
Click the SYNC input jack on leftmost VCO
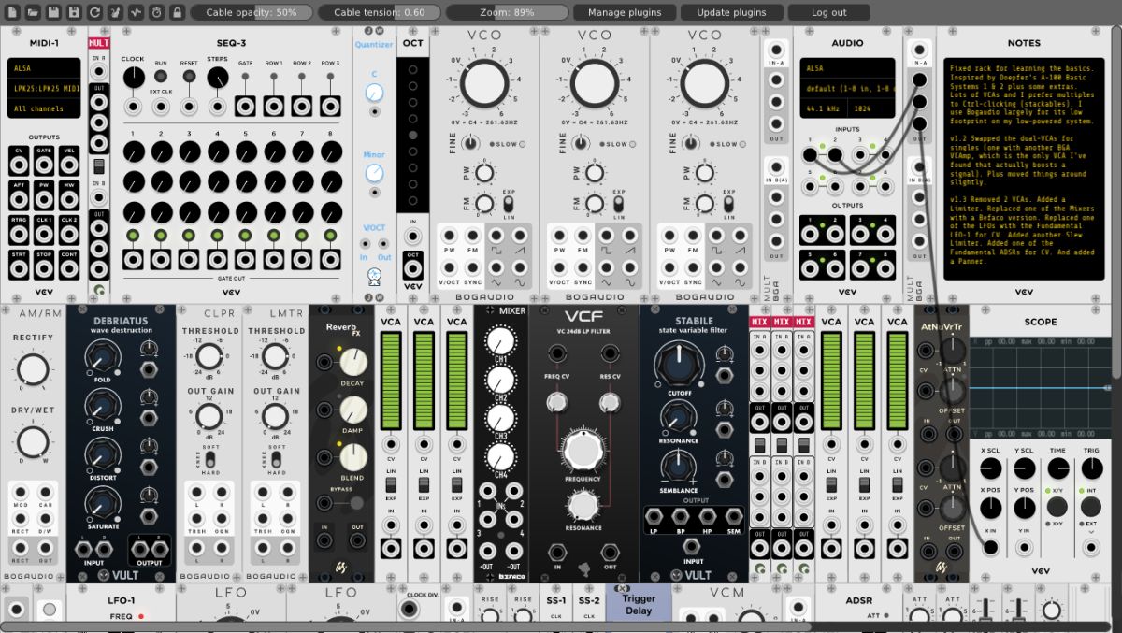click(475, 268)
